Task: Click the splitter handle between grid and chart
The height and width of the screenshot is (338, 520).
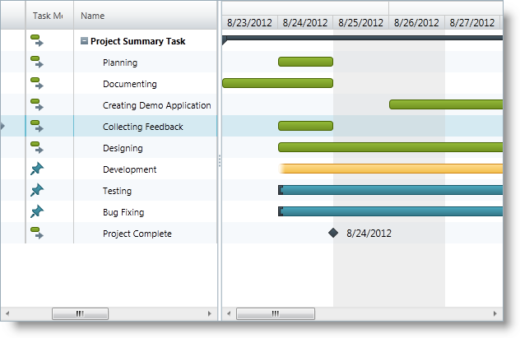Action: click(x=220, y=162)
